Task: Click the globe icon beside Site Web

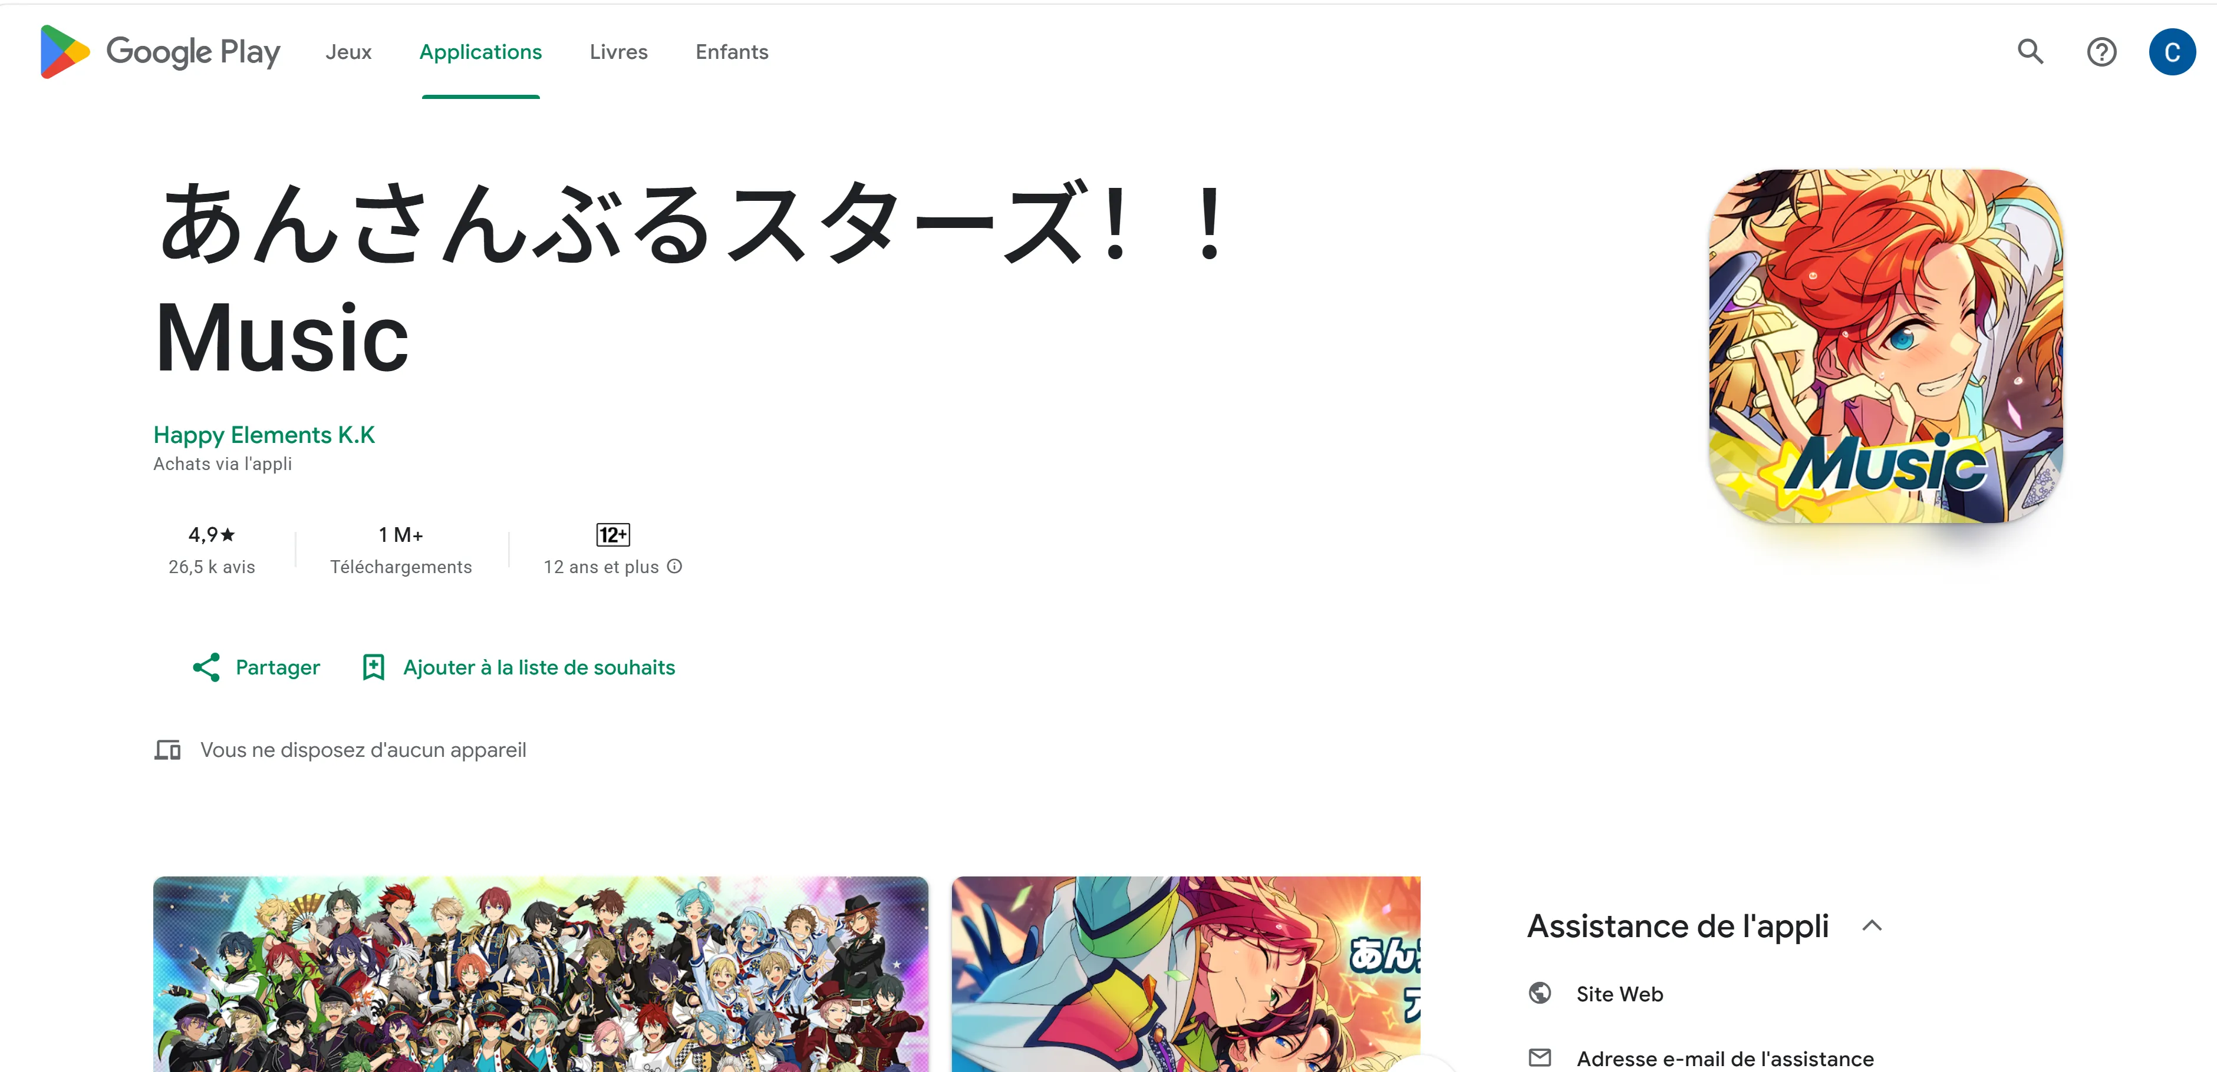Action: 1540,993
